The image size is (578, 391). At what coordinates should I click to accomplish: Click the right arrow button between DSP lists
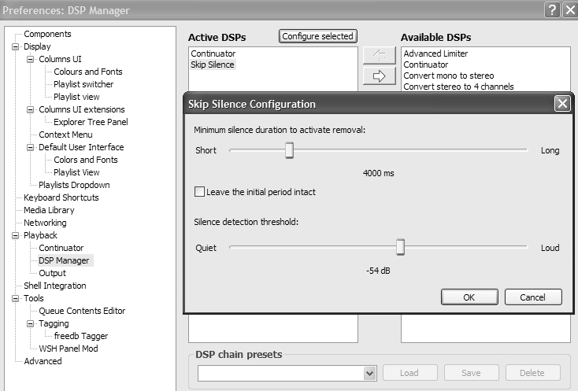tap(379, 76)
